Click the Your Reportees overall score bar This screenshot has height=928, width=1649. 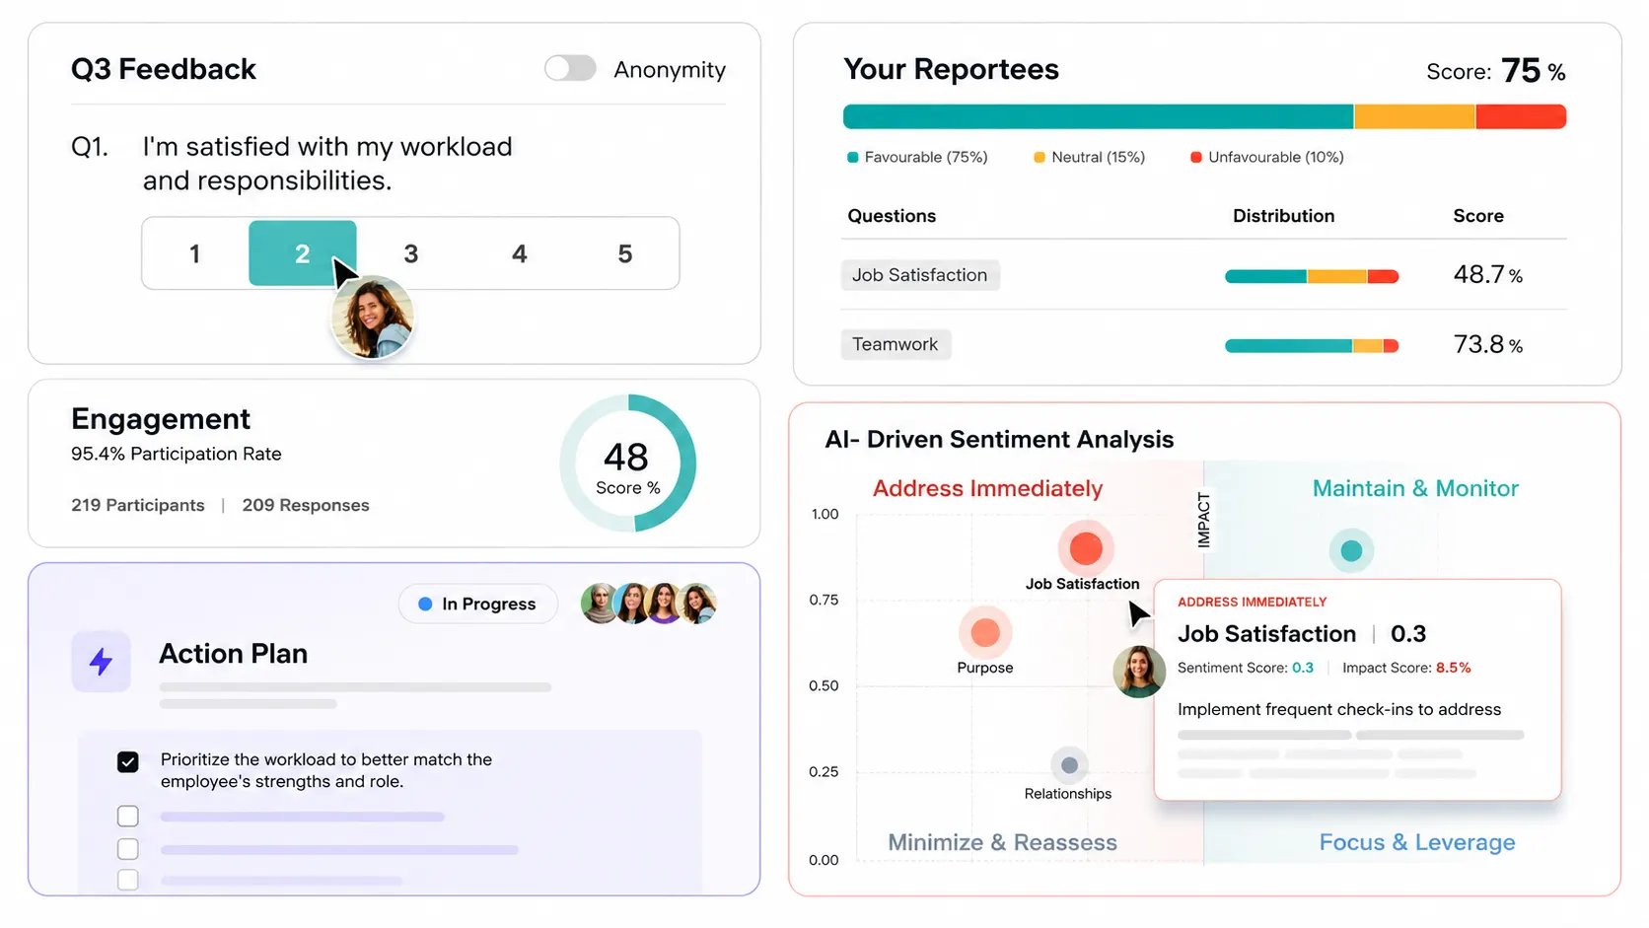(1204, 116)
